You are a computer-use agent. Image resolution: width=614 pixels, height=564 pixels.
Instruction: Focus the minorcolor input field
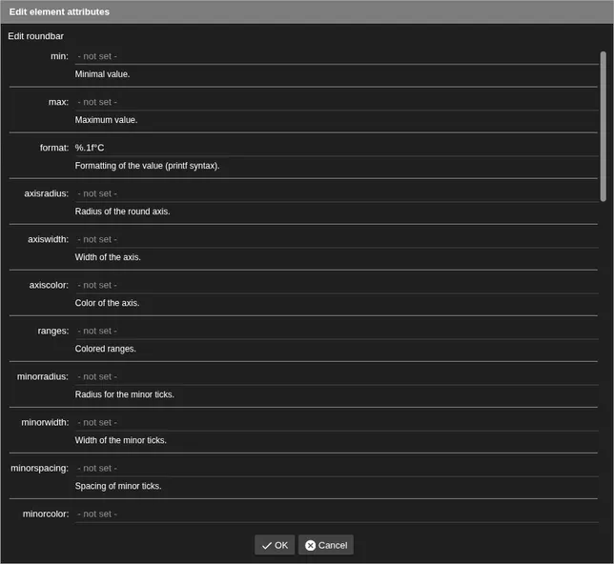click(x=337, y=514)
